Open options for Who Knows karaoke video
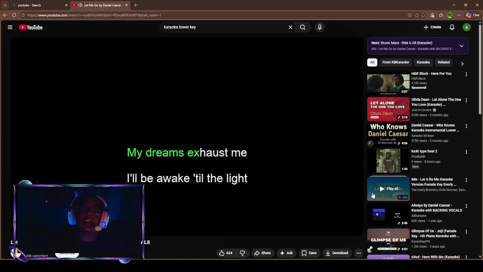Viewport: 483px width, 272px height. coord(466,126)
